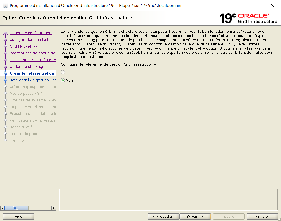Go back with the Précédent button

pos(163,216)
